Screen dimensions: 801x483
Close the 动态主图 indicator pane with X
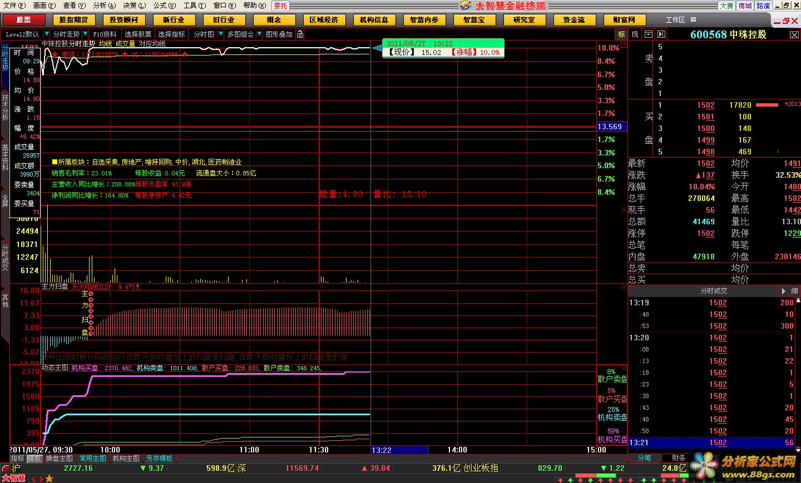(x=624, y=368)
